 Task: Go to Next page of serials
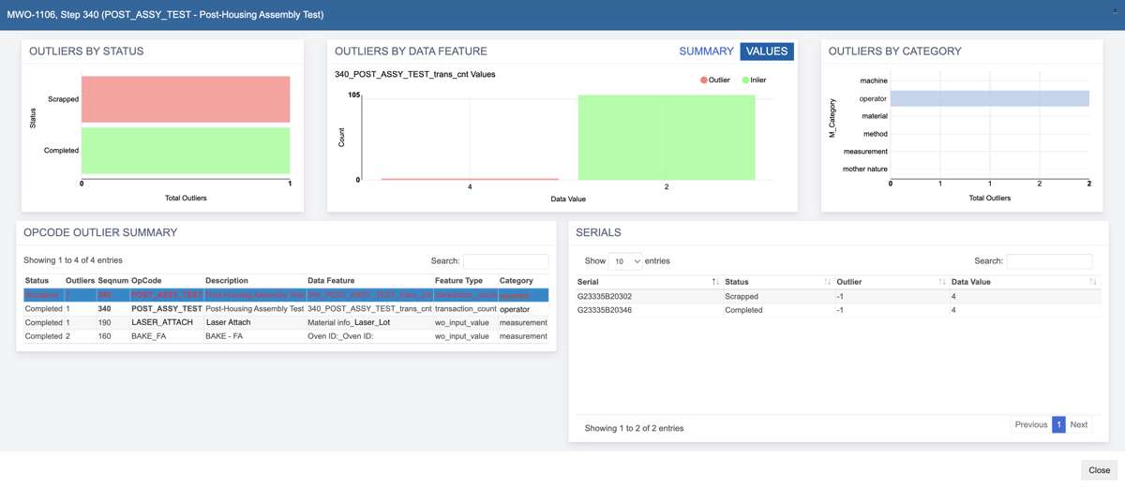[x=1079, y=424]
